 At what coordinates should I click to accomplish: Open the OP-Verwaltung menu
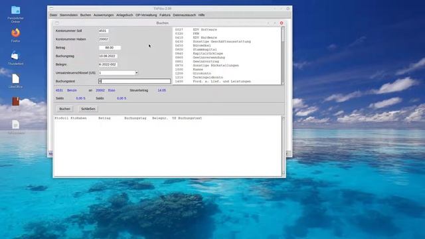[146, 15]
